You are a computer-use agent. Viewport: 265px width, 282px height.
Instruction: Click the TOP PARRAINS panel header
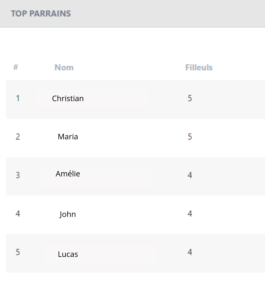click(x=132, y=14)
